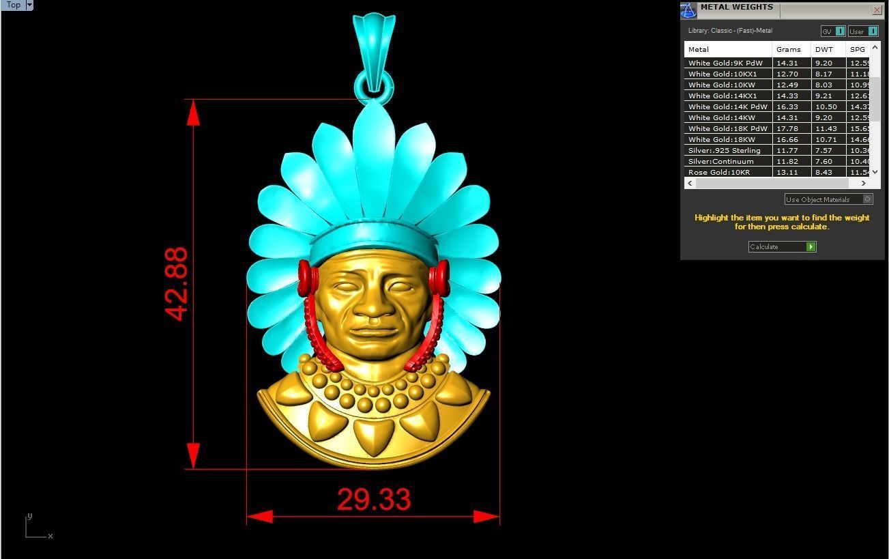889x559 pixels.
Task: Close the Metal Weights panel
Action: pyautogui.click(x=877, y=10)
